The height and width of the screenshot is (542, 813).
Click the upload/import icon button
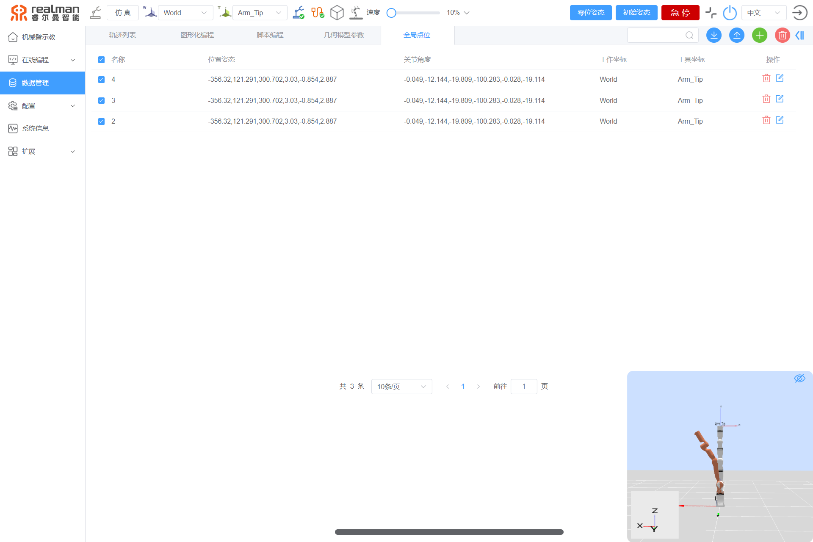click(x=737, y=34)
